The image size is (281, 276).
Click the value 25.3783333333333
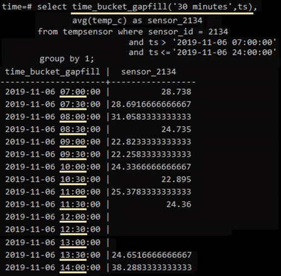[151, 192]
